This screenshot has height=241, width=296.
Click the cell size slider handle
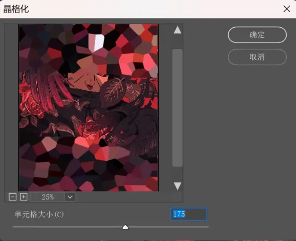pos(125,227)
